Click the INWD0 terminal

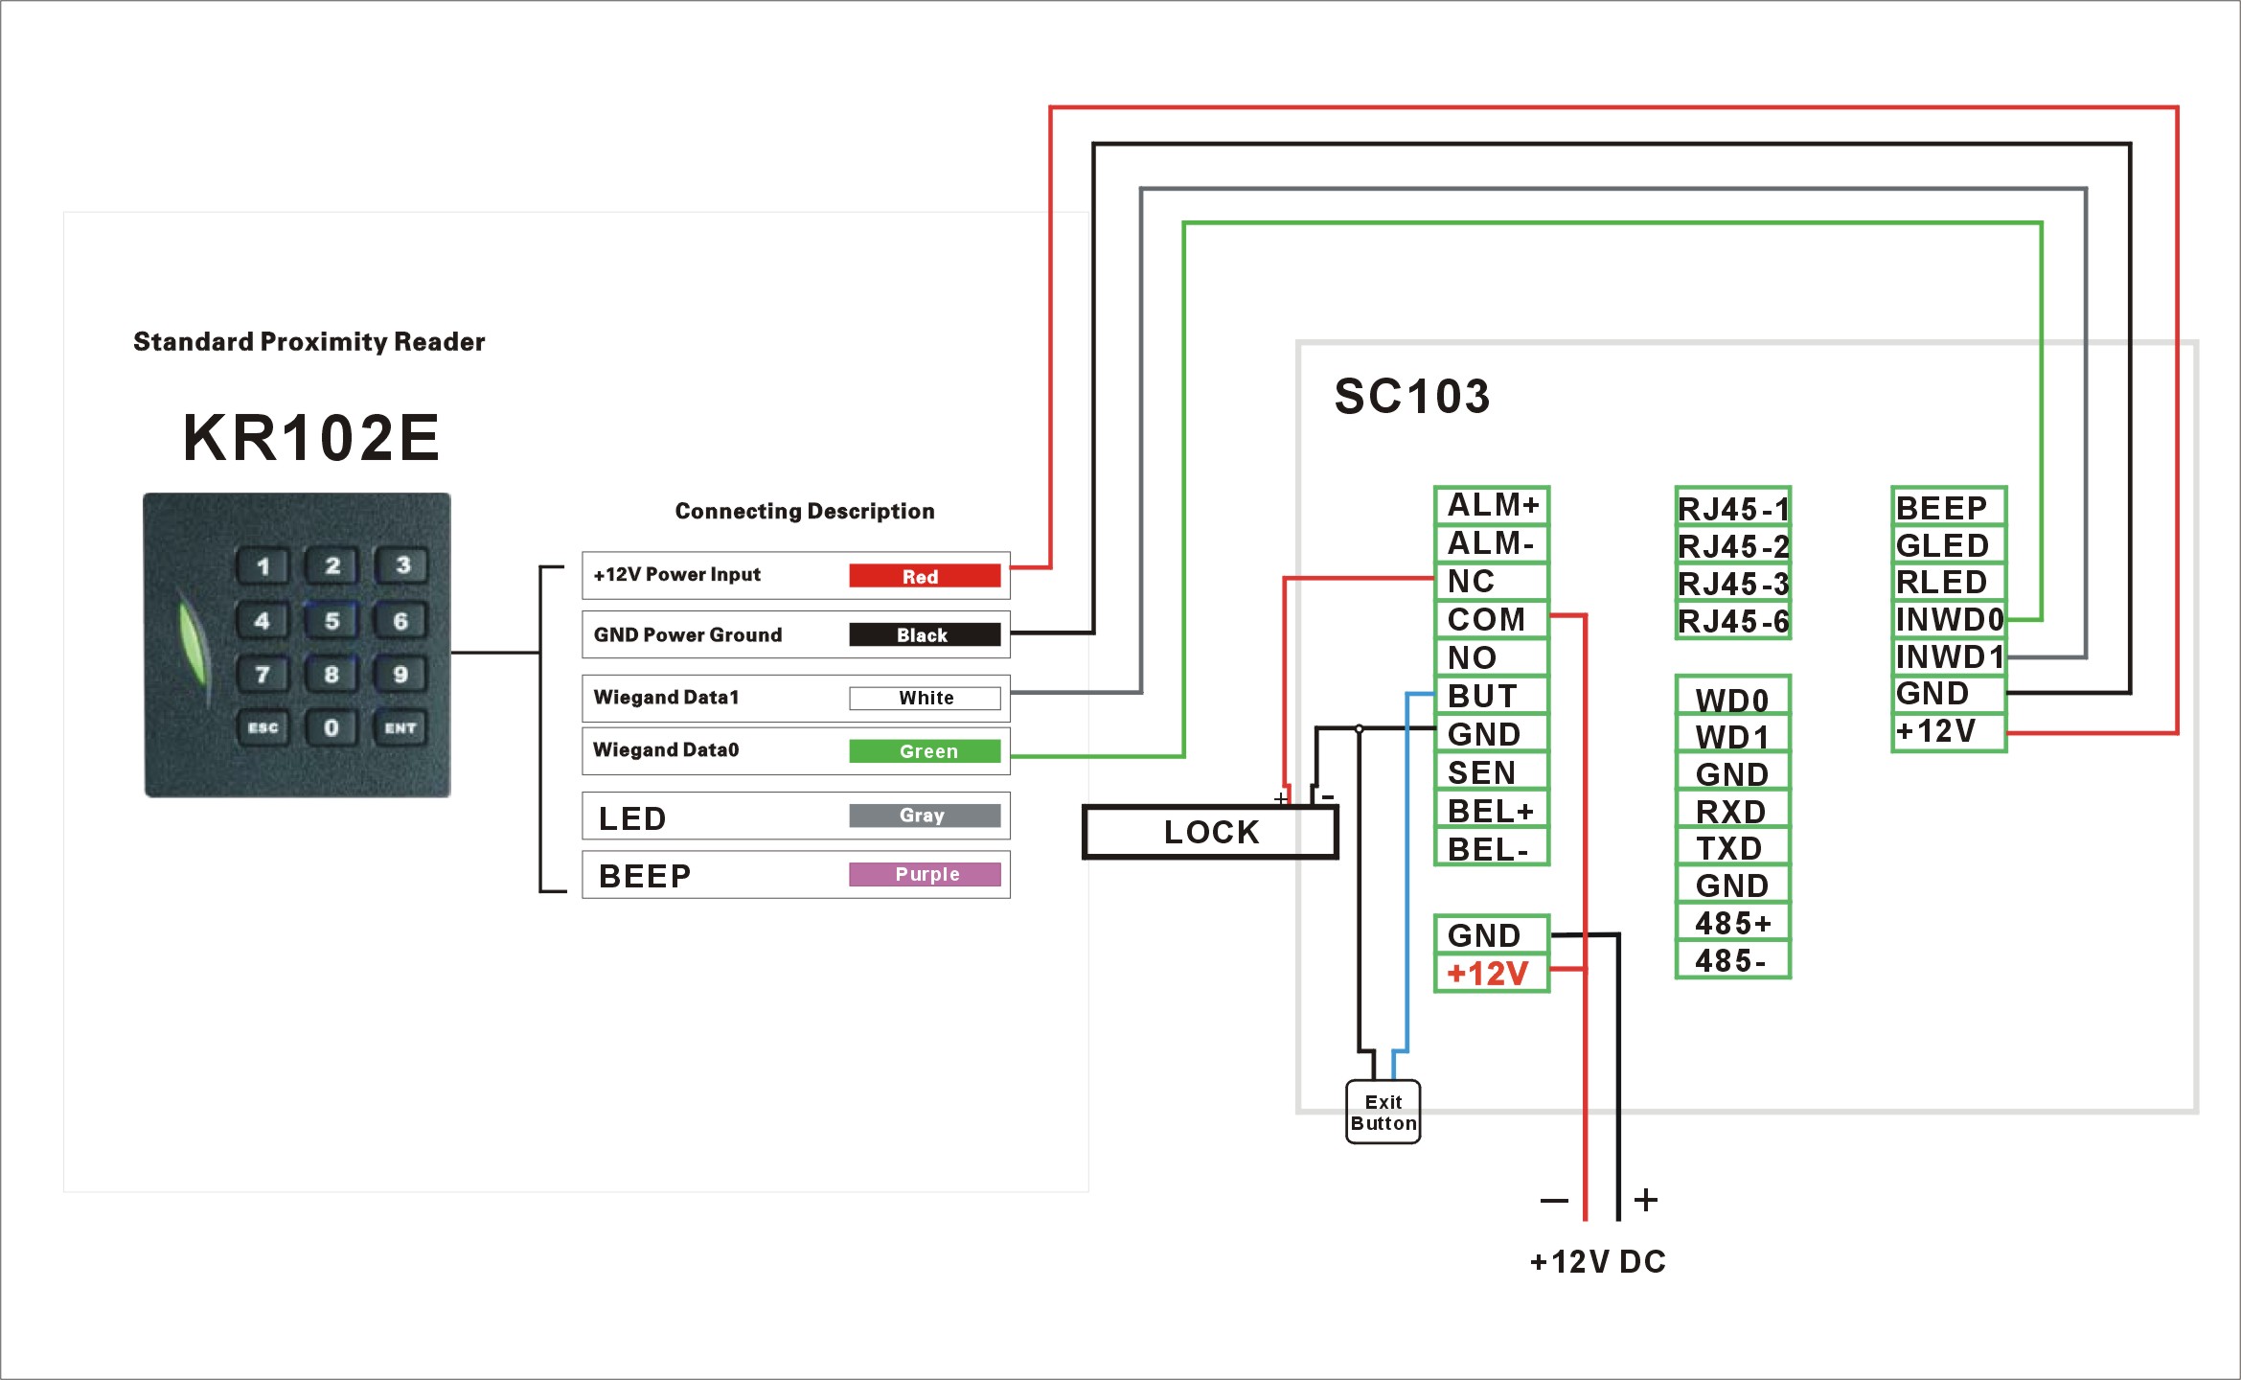[x=1949, y=619]
